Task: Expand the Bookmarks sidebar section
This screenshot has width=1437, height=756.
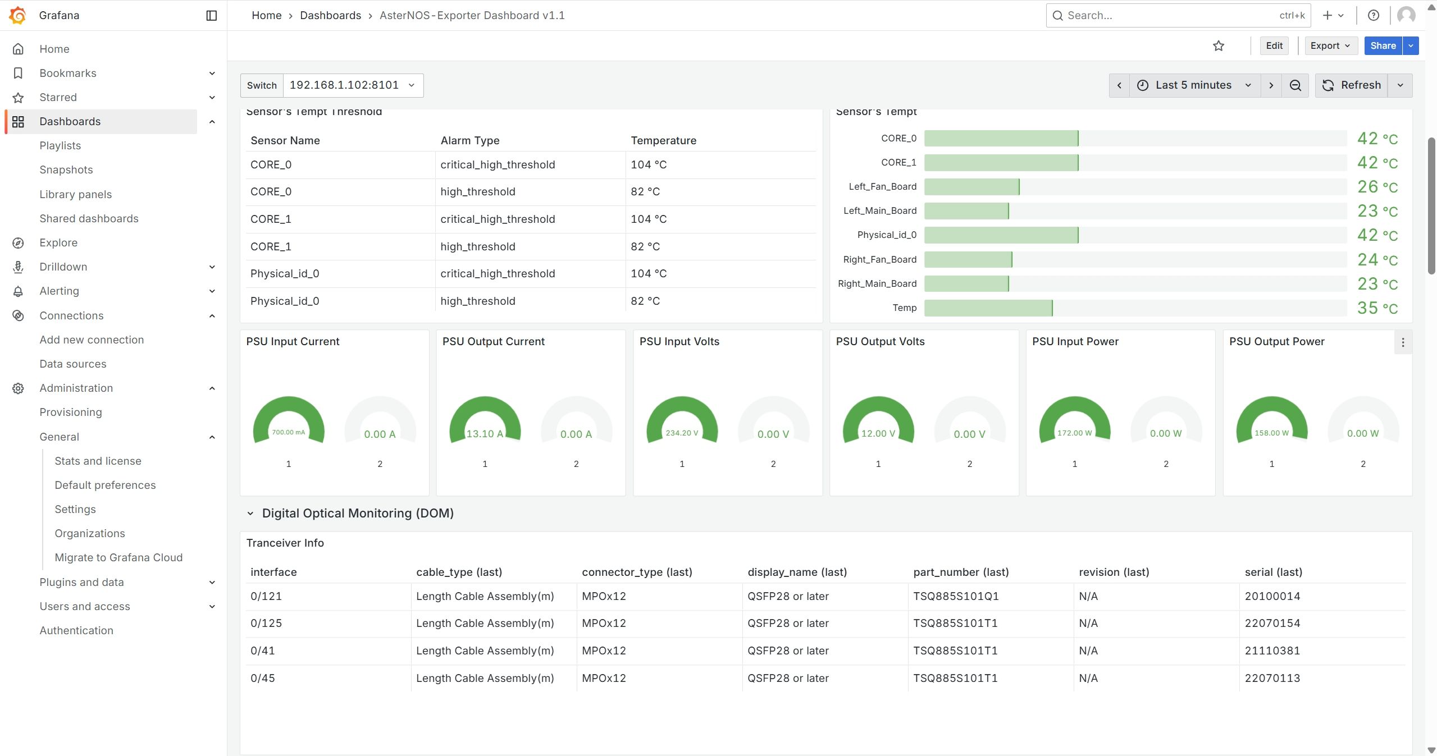Action: click(x=212, y=74)
